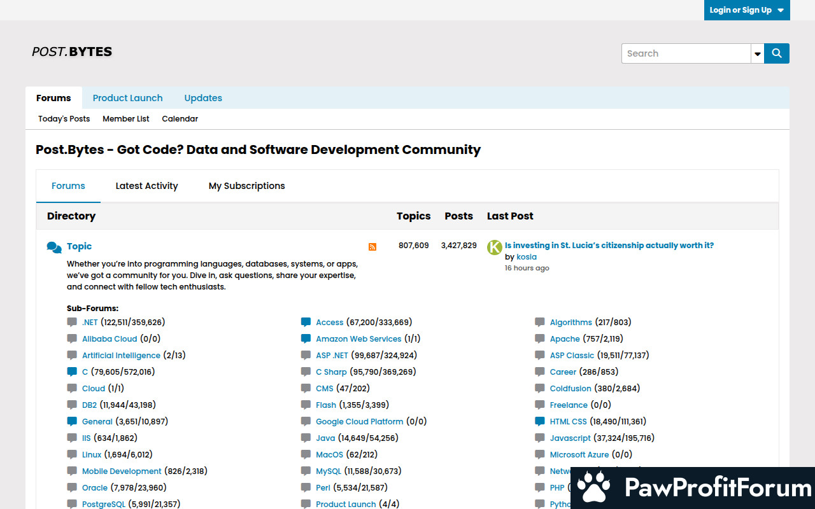Open the search options dropdown arrow
The image size is (815, 509).
click(758, 53)
